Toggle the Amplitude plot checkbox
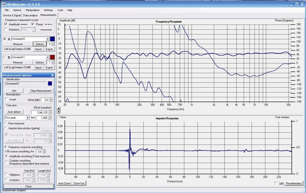The height and width of the screenshot is (193, 306). [x=6, y=24]
